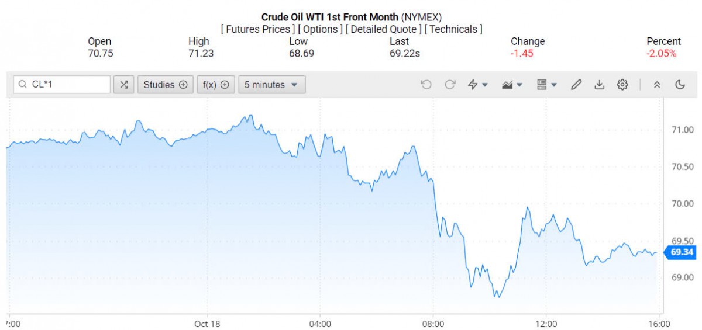Expand the chart type dropdown
Image resolution: width=702 pixels, height=330 pixels.
click(x=512, y=85)
